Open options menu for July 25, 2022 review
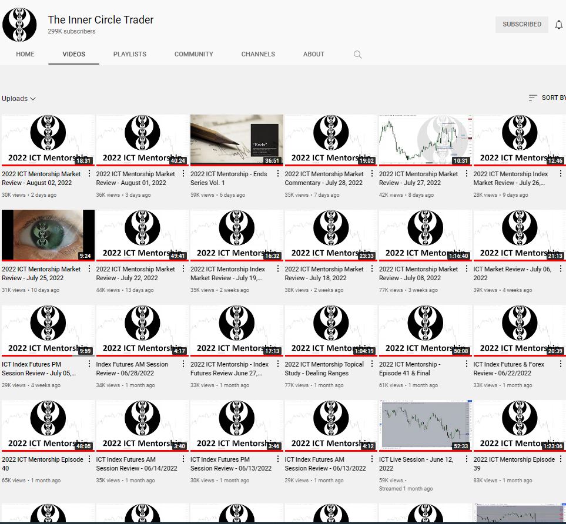This screenshot has height=524, width=566. click(89, 269)
